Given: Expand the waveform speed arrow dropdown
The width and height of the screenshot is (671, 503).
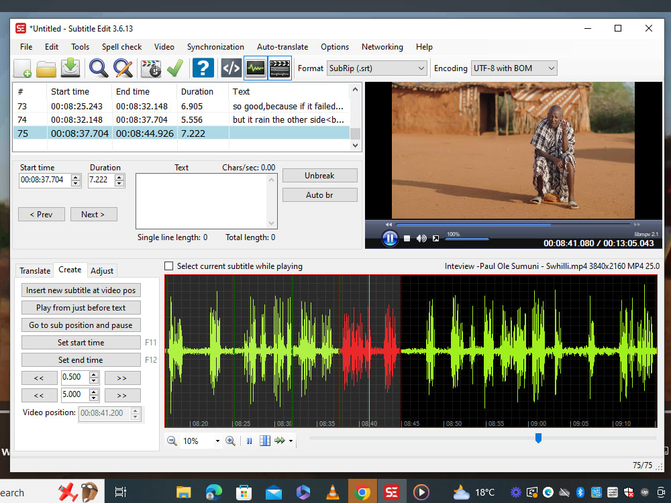Looking at the screenshot, I should (x=291, y=441).
